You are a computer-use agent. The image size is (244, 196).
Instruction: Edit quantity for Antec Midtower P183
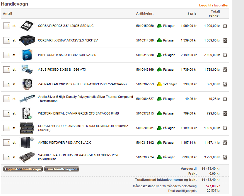tap(7, 143)
